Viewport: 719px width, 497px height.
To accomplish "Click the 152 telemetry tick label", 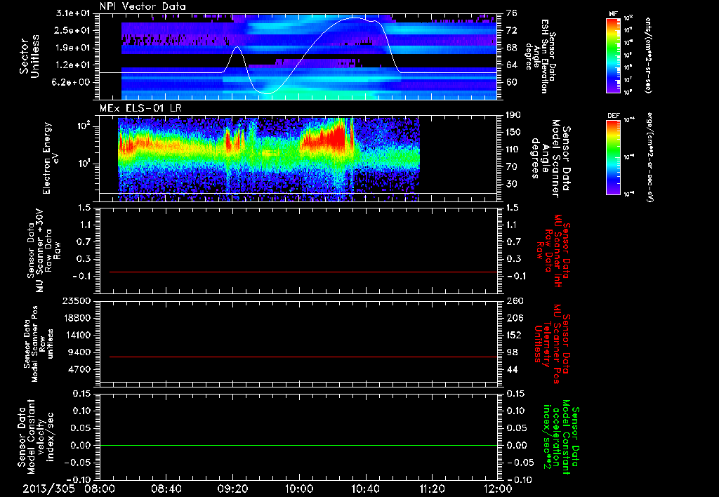I will pyautogui.click(x=513, y=335).
